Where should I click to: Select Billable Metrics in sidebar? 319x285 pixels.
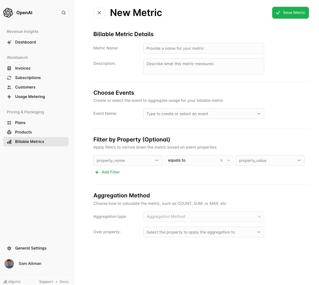click(36, 142)
